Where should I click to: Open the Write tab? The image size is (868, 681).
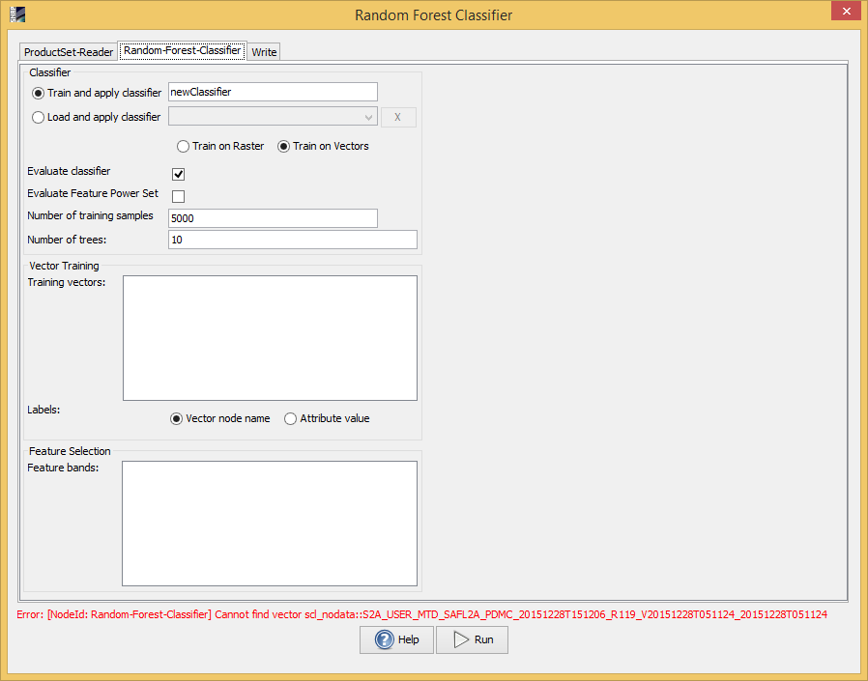click(x=264, y=52)
